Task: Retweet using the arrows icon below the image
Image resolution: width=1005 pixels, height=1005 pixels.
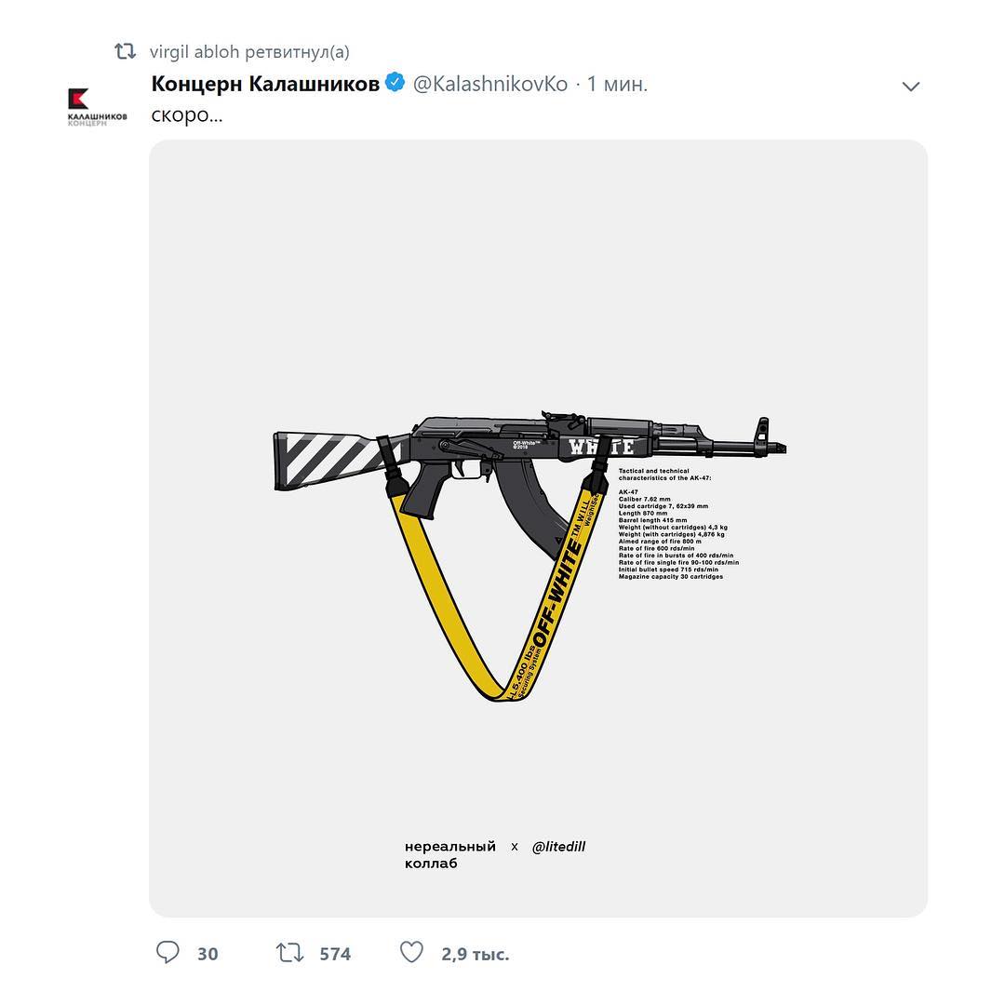Action: tap(289, 953)
